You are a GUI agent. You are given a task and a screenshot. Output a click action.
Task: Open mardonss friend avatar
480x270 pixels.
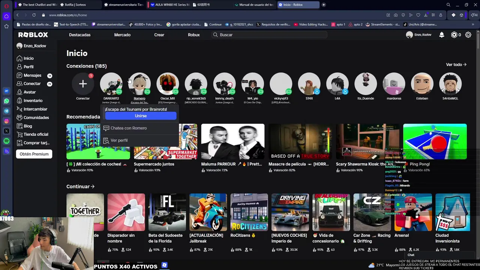click(x=394, y=84)
